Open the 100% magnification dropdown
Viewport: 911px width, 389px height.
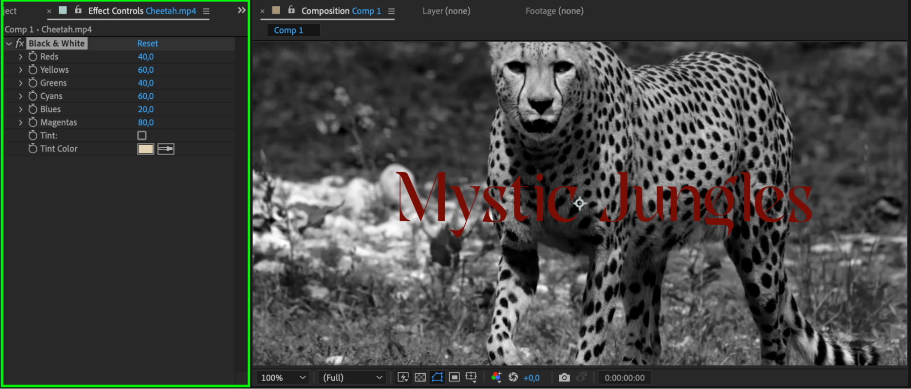[x=283, y=378]
